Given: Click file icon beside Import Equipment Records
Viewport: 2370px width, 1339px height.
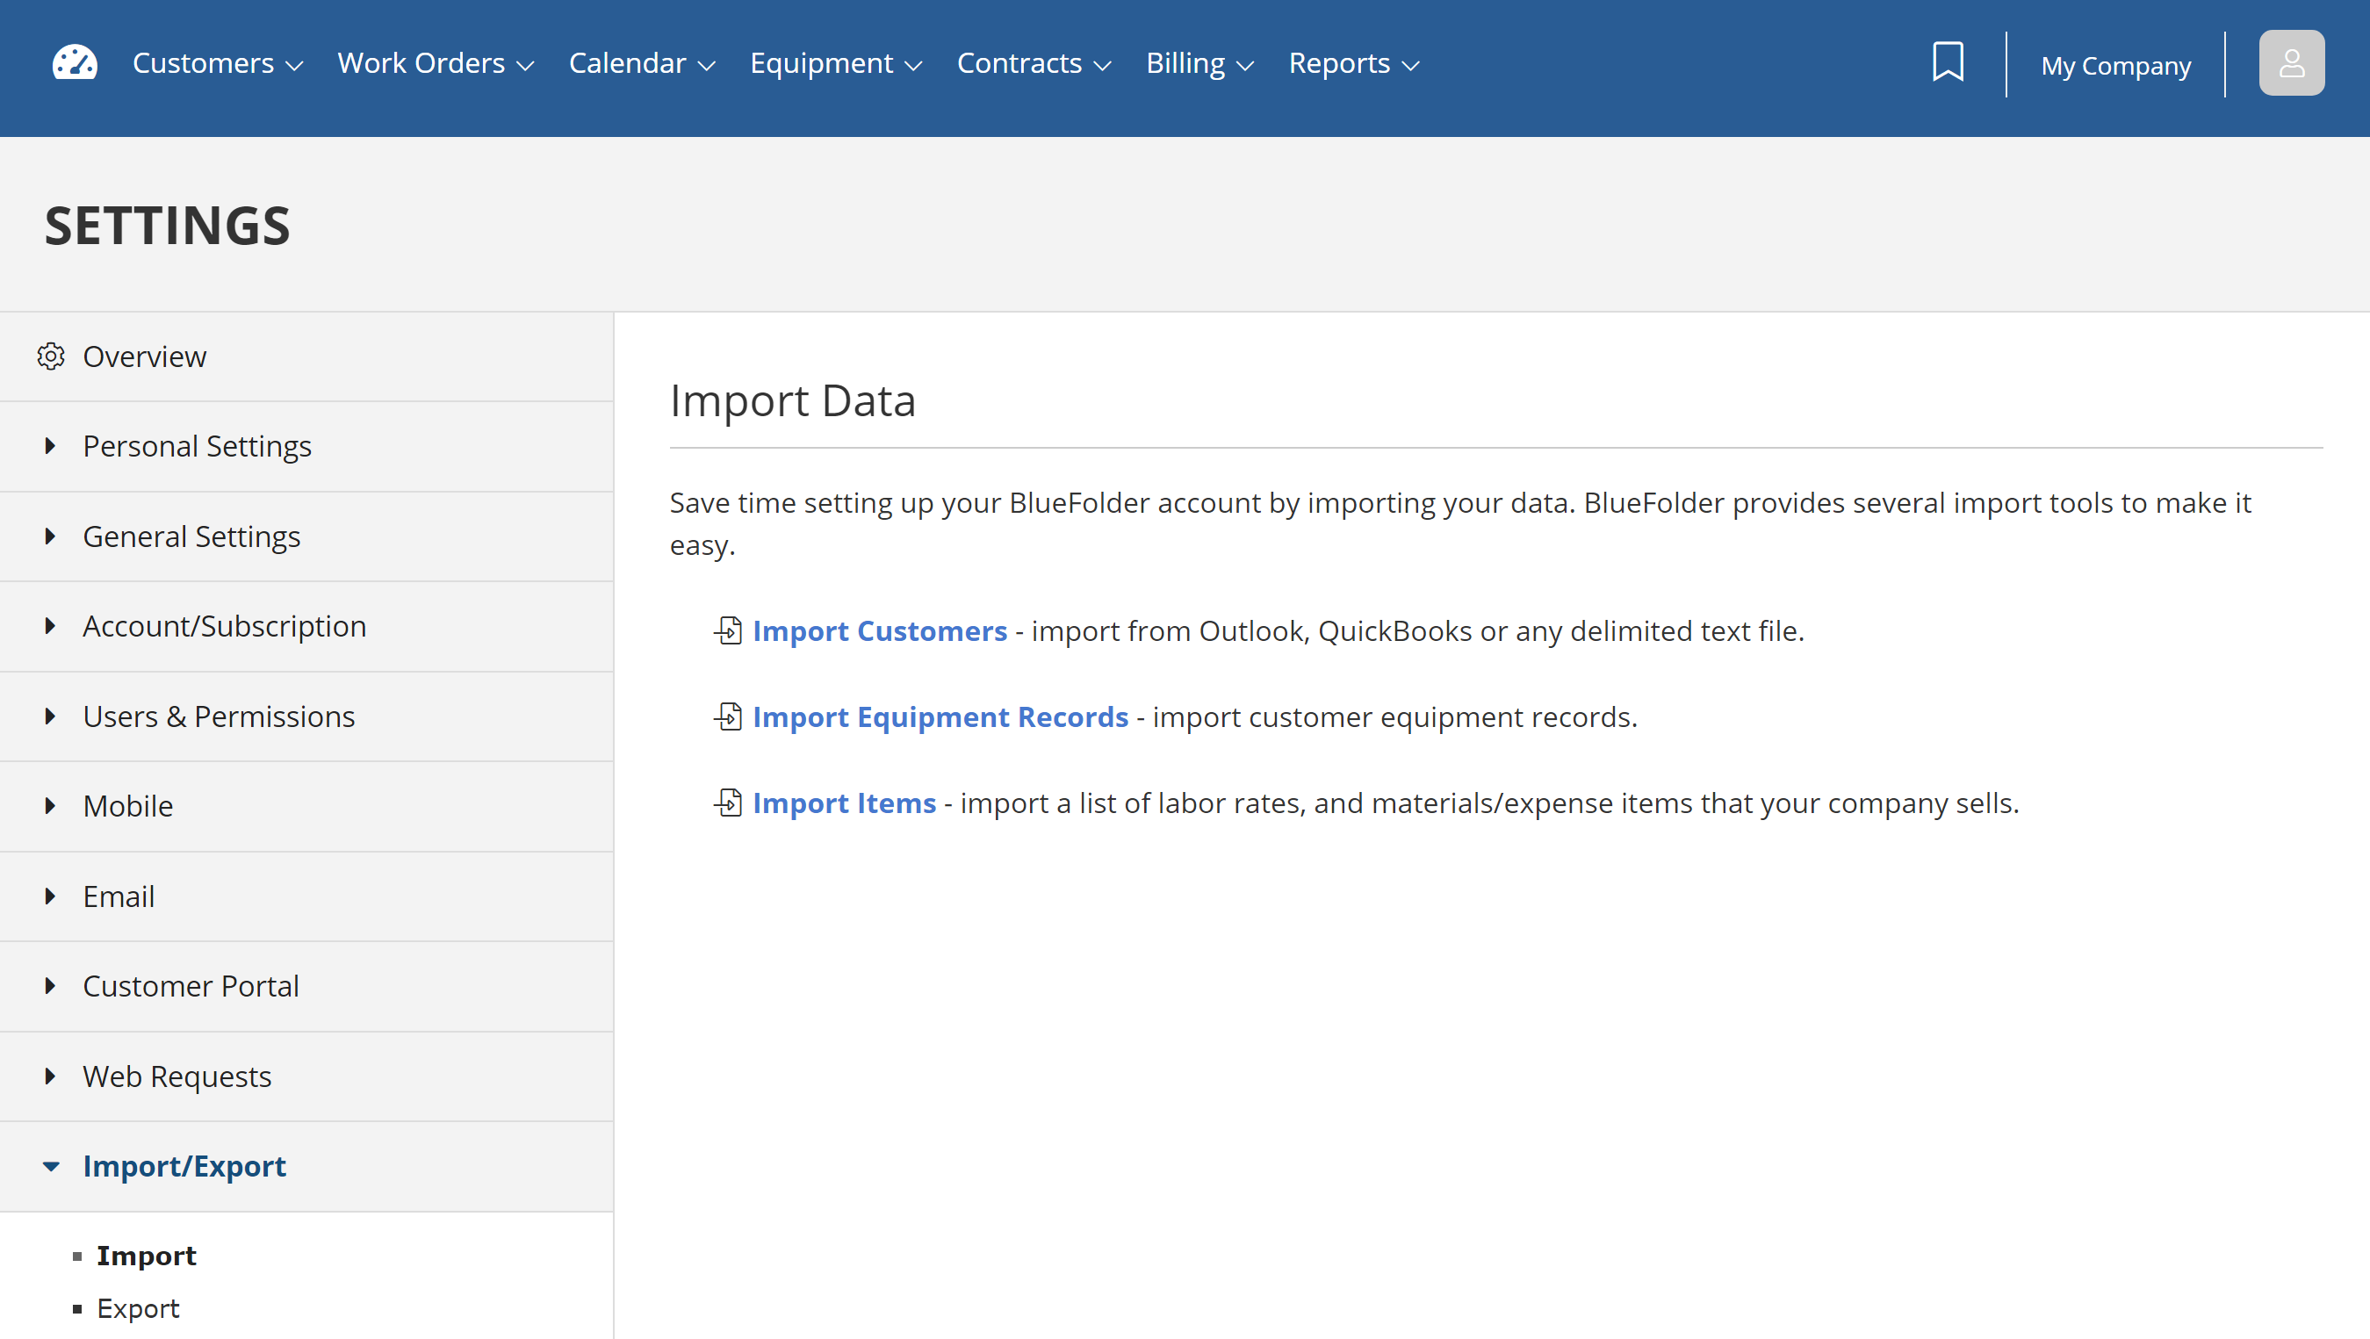Looking at the screenshot, I should [x=728, y=716].
